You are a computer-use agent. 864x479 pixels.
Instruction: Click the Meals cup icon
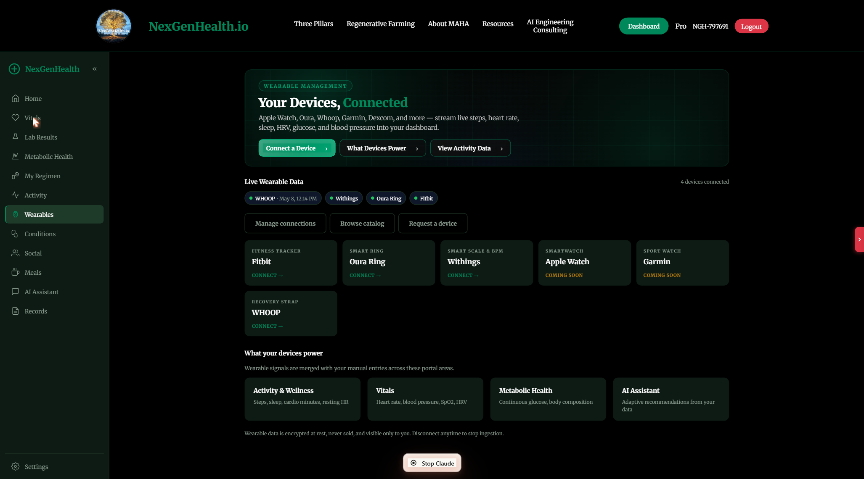click(16, 272)
